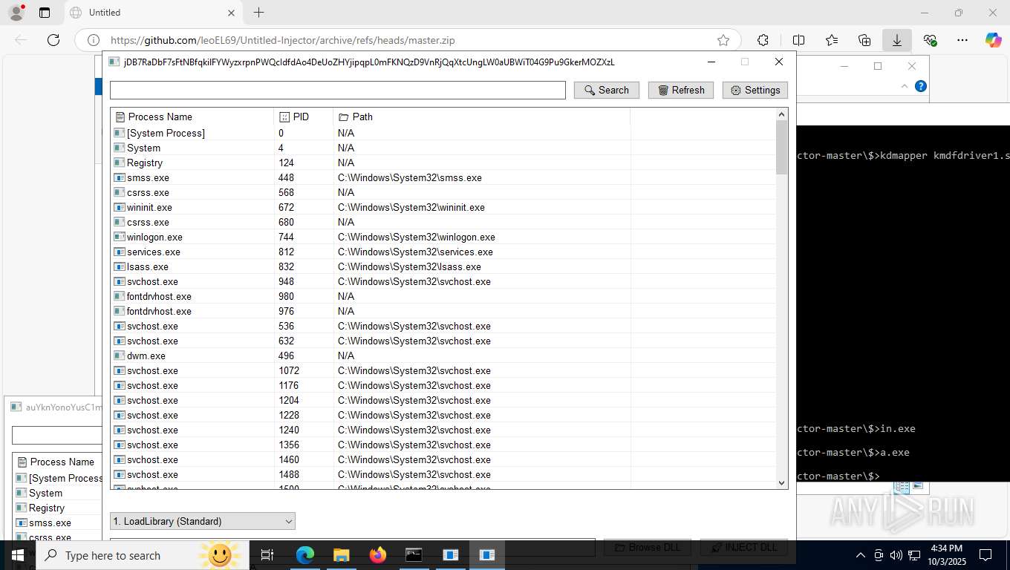Refresh the process list
Screen dimensions: 1010x570
pos(681,90)
